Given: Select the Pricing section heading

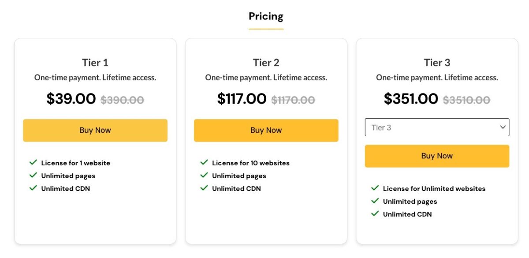Looking at the screenshot, I should coord(266,17).
